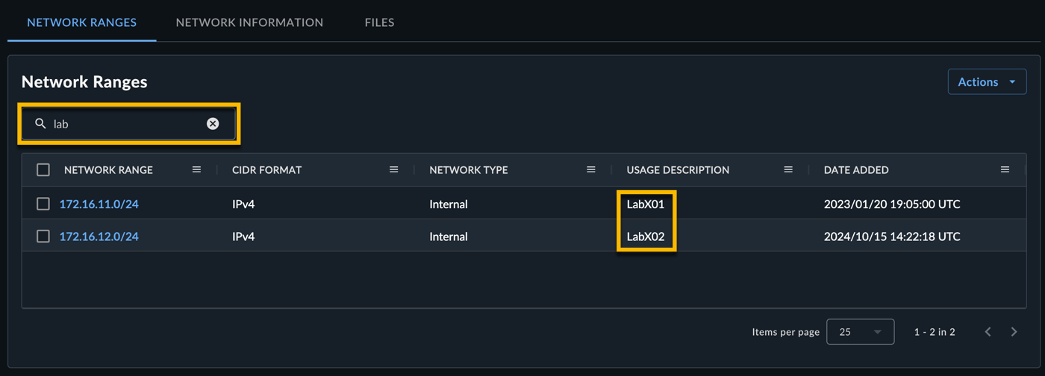This screenshot has width=1045, height=376.
Task: Open the Items per page dropdown
Action: tap(860, 332)
